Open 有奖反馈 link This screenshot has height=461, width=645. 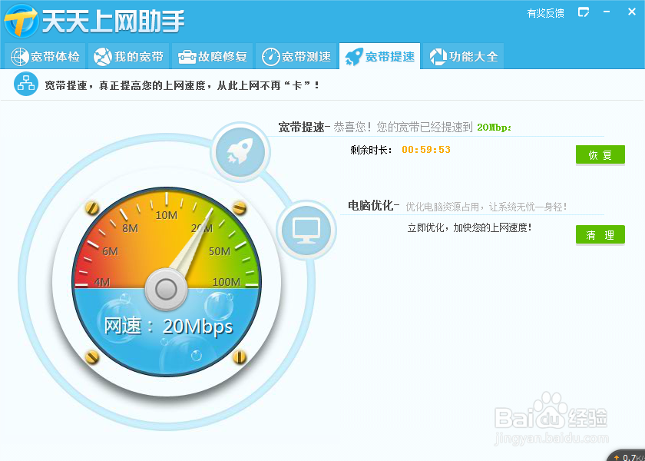pos(545,13)
